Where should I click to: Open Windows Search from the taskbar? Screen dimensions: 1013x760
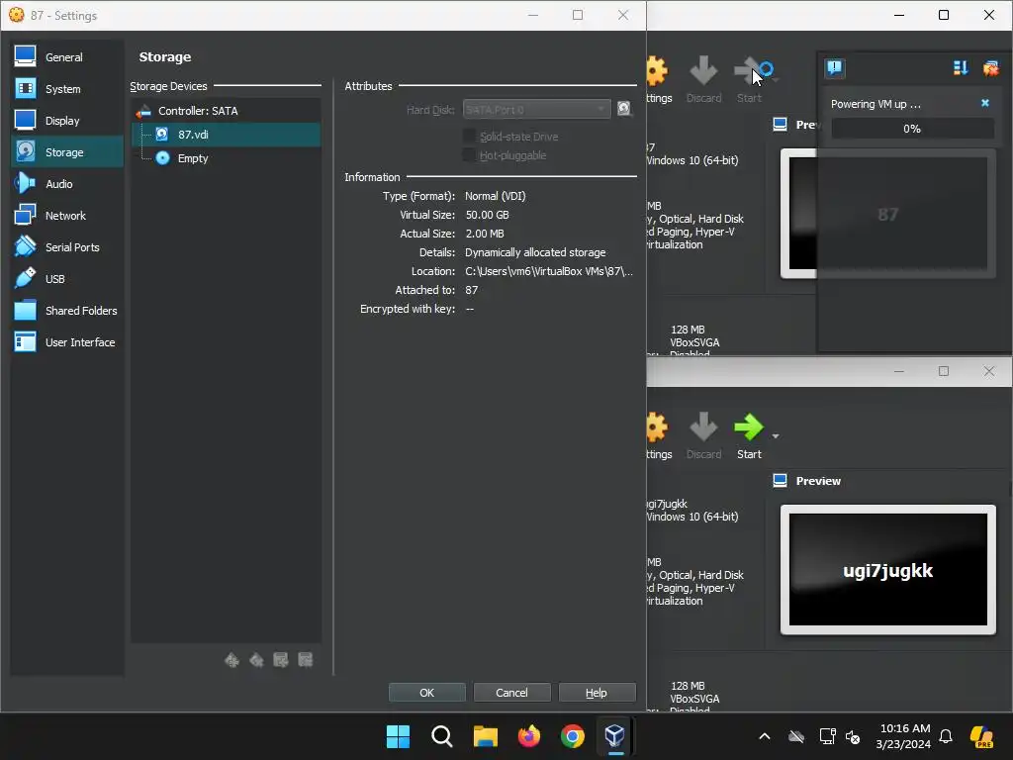click(442, 736)
